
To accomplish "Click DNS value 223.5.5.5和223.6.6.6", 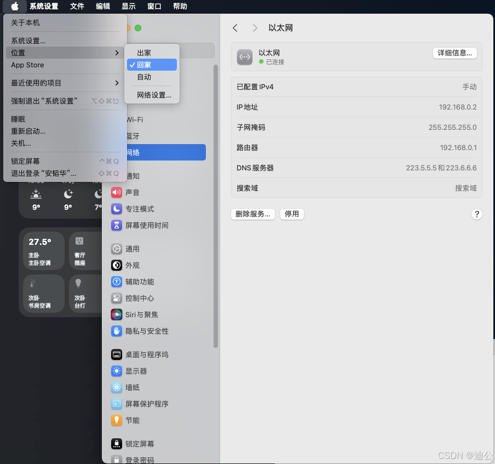I will click(441, 168).
